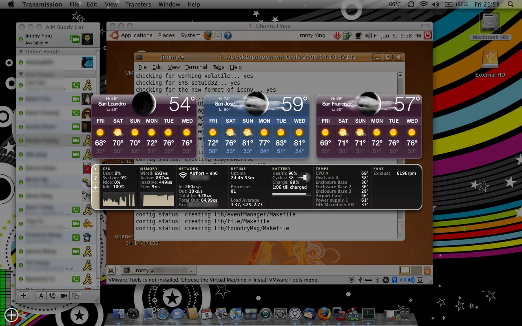This screenshot has width=522, height=326.
Task: Open Ubuntu help launcher icon
Action: 228,35
